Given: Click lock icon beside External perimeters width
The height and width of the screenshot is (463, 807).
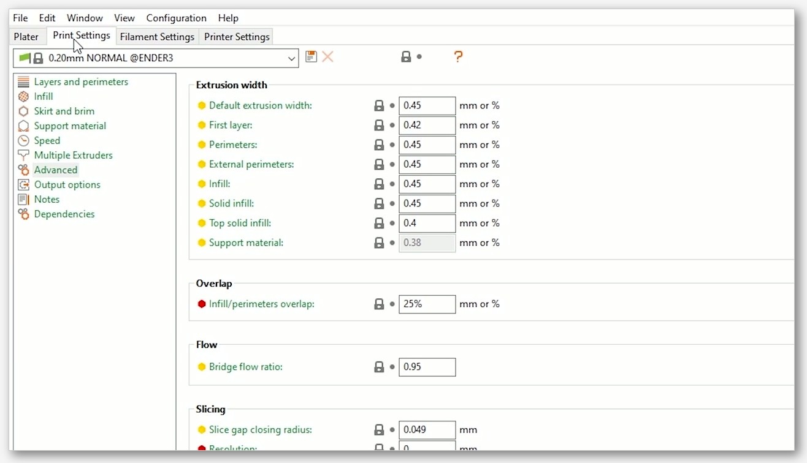Looking at the screenshot, I should [379, 165].
